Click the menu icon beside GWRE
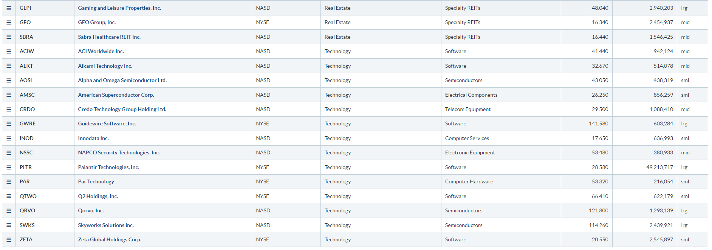712x250 pixels. tap(9, 123)
